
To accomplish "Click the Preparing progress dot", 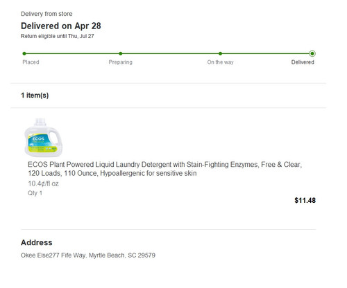I will [x=121, y=53].
